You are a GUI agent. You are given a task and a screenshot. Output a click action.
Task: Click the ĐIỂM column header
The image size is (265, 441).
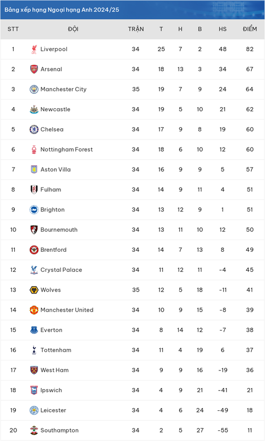(x=250, y=29)
